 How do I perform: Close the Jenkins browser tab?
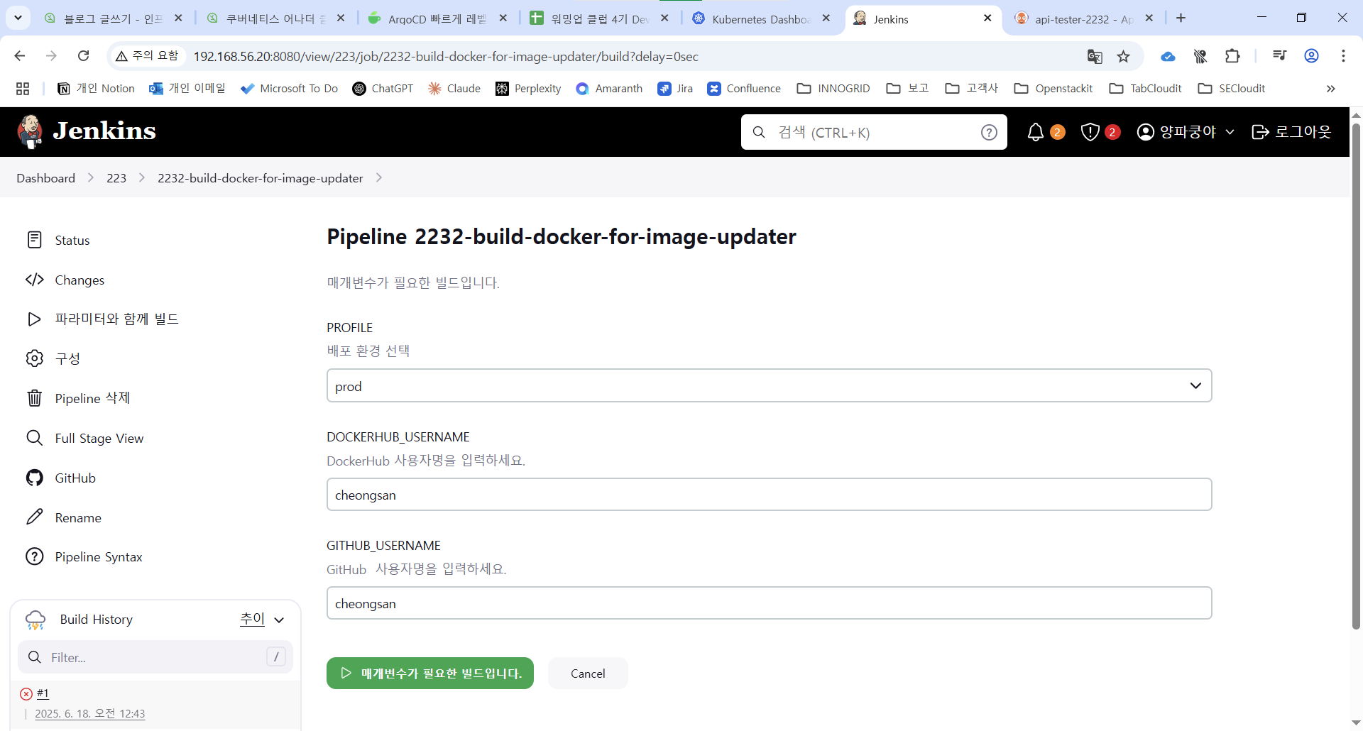pos(987,18)
